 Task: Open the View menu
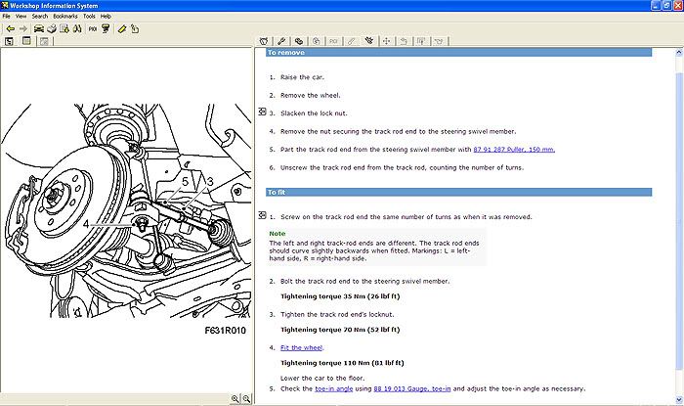(21, 17)
